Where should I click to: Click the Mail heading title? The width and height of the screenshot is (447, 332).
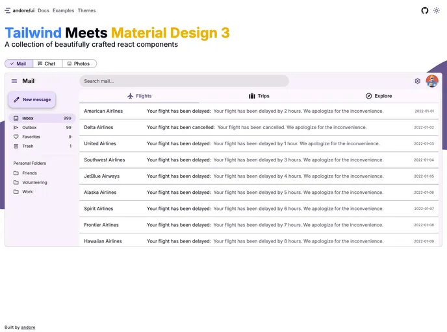point(29,81)
